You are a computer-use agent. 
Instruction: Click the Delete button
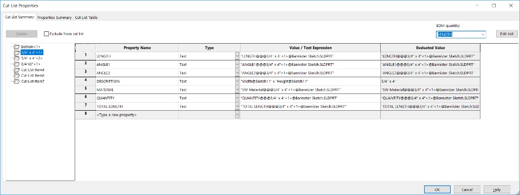[22, 34]
